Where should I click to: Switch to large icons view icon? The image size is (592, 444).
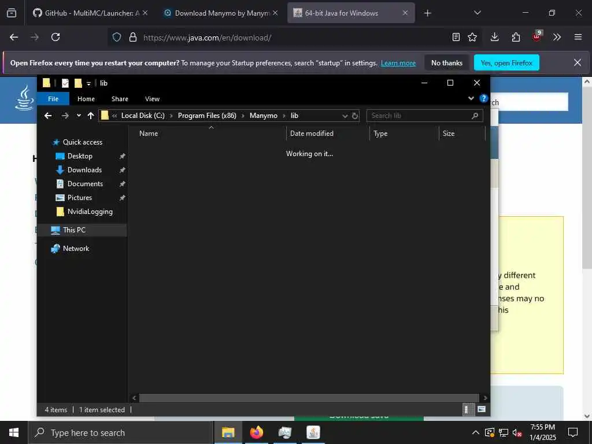tap(482, 409)
